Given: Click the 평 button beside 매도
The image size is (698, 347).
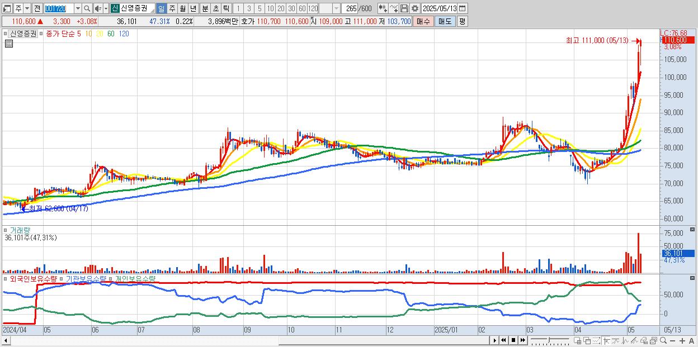Looking at the screenshot, I should click(x=463, y=21).
